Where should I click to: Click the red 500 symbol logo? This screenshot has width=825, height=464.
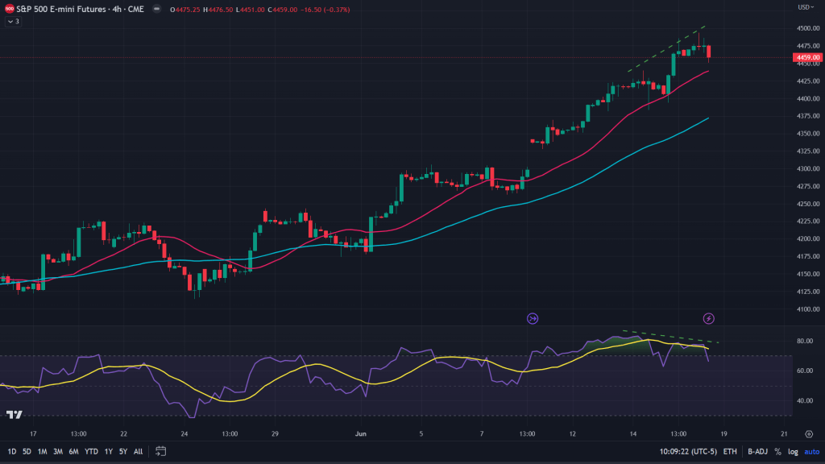pyautogui.click(x=9, y=9)
